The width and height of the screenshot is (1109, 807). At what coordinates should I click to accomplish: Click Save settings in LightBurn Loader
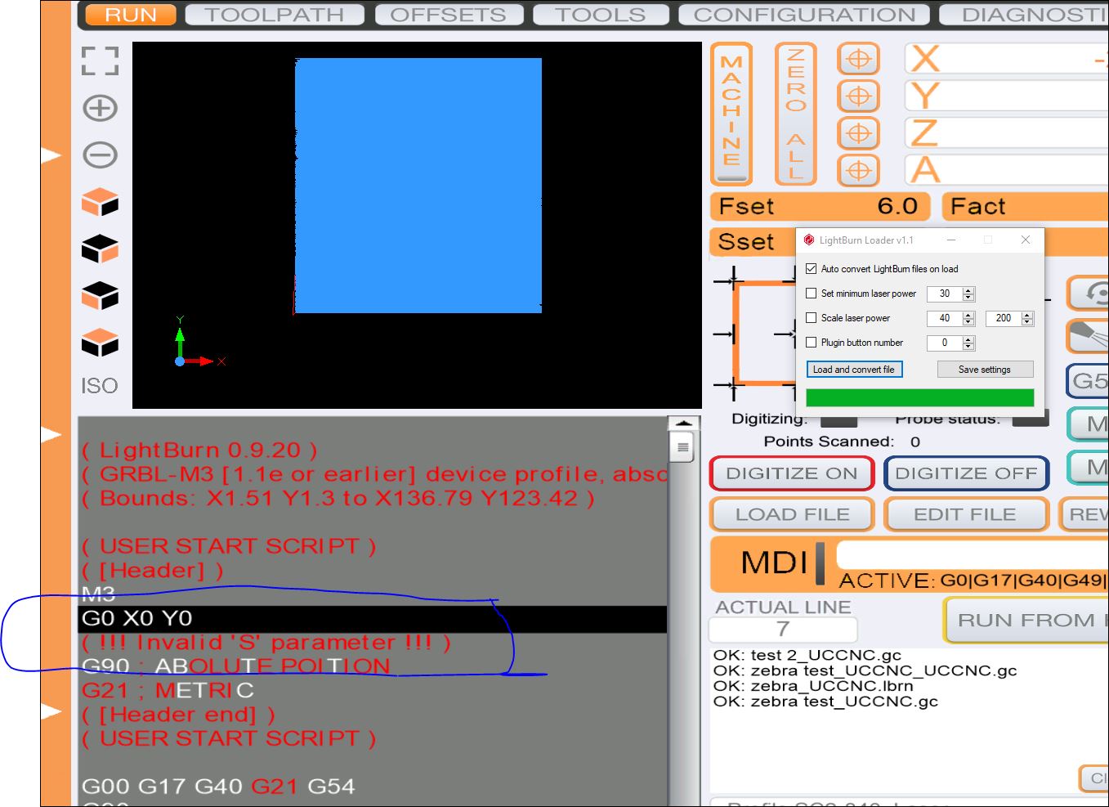point(985,370)
